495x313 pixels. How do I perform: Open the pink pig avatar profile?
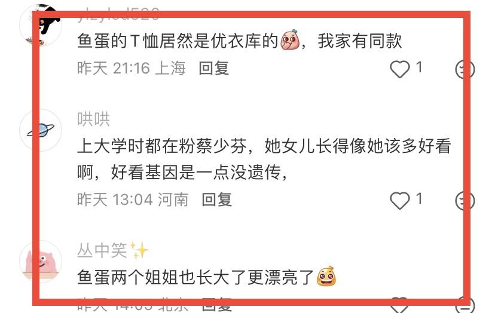pyautogui.click(x=41, y=261)
